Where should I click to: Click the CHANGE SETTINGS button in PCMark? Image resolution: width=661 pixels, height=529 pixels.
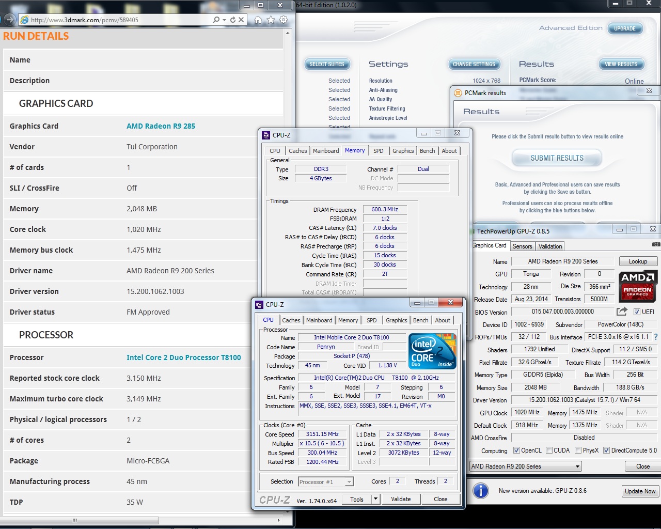(474, 64)
